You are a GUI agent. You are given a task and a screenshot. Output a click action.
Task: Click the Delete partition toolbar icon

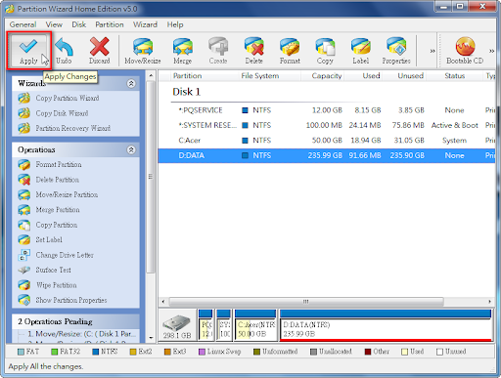pos(253,50)
